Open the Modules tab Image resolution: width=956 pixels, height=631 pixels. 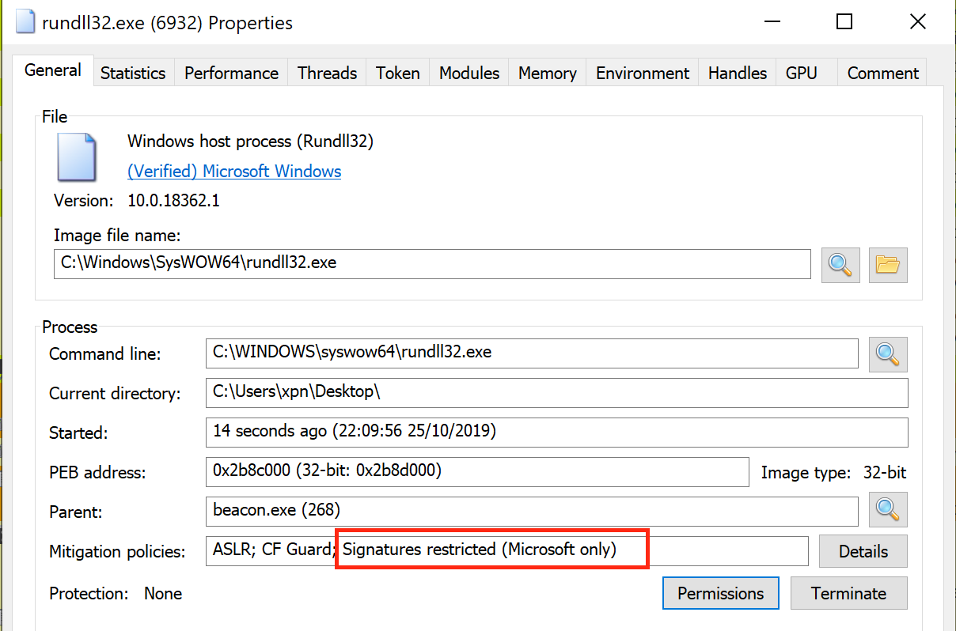pos(469,73)
